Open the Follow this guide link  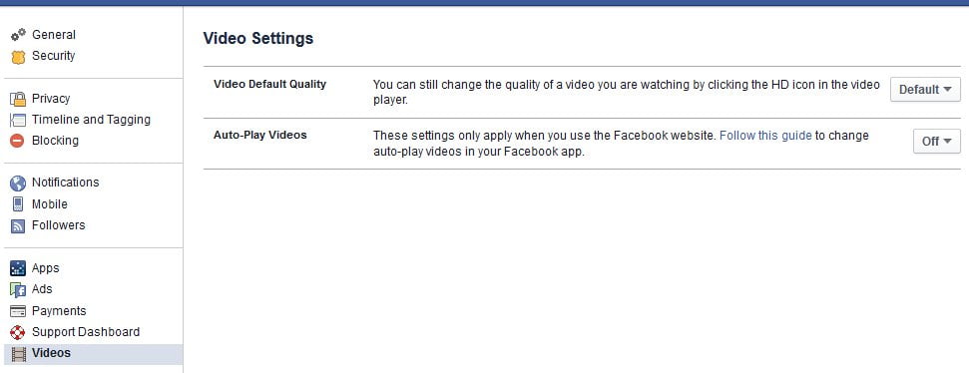pyautogui.click(x=765, y=136)
